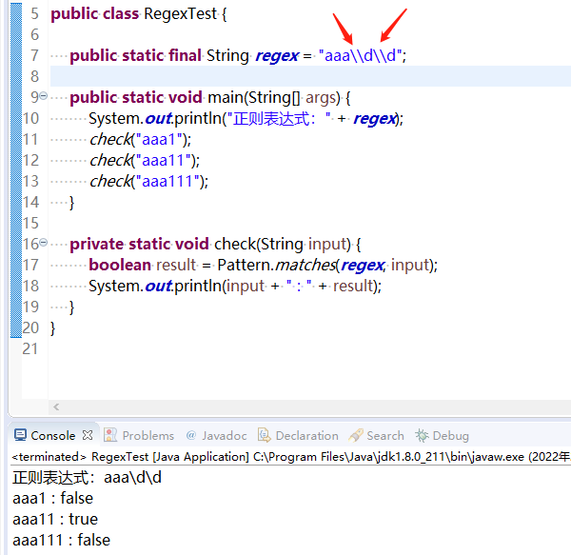The height and width of the screenshot is (555, 571).
Task: Click the horizontal scrollbar left arrow
Action: point(56,406)
